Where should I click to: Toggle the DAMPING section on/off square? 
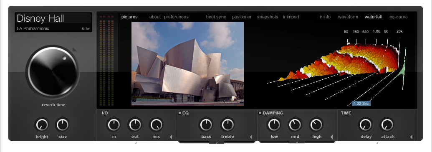coord(260,113)
